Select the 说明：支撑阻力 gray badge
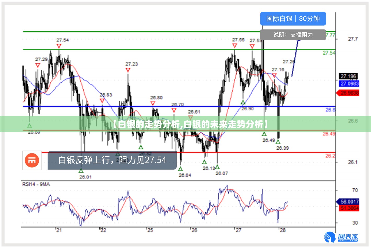The width and height of the screenshot is (371, 248). coord(293,35)
